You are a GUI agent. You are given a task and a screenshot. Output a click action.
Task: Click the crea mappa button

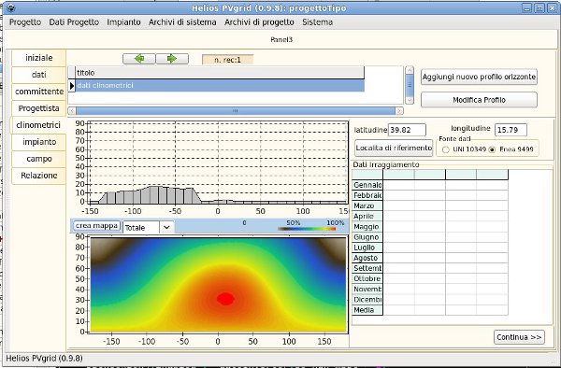[96, 226]
